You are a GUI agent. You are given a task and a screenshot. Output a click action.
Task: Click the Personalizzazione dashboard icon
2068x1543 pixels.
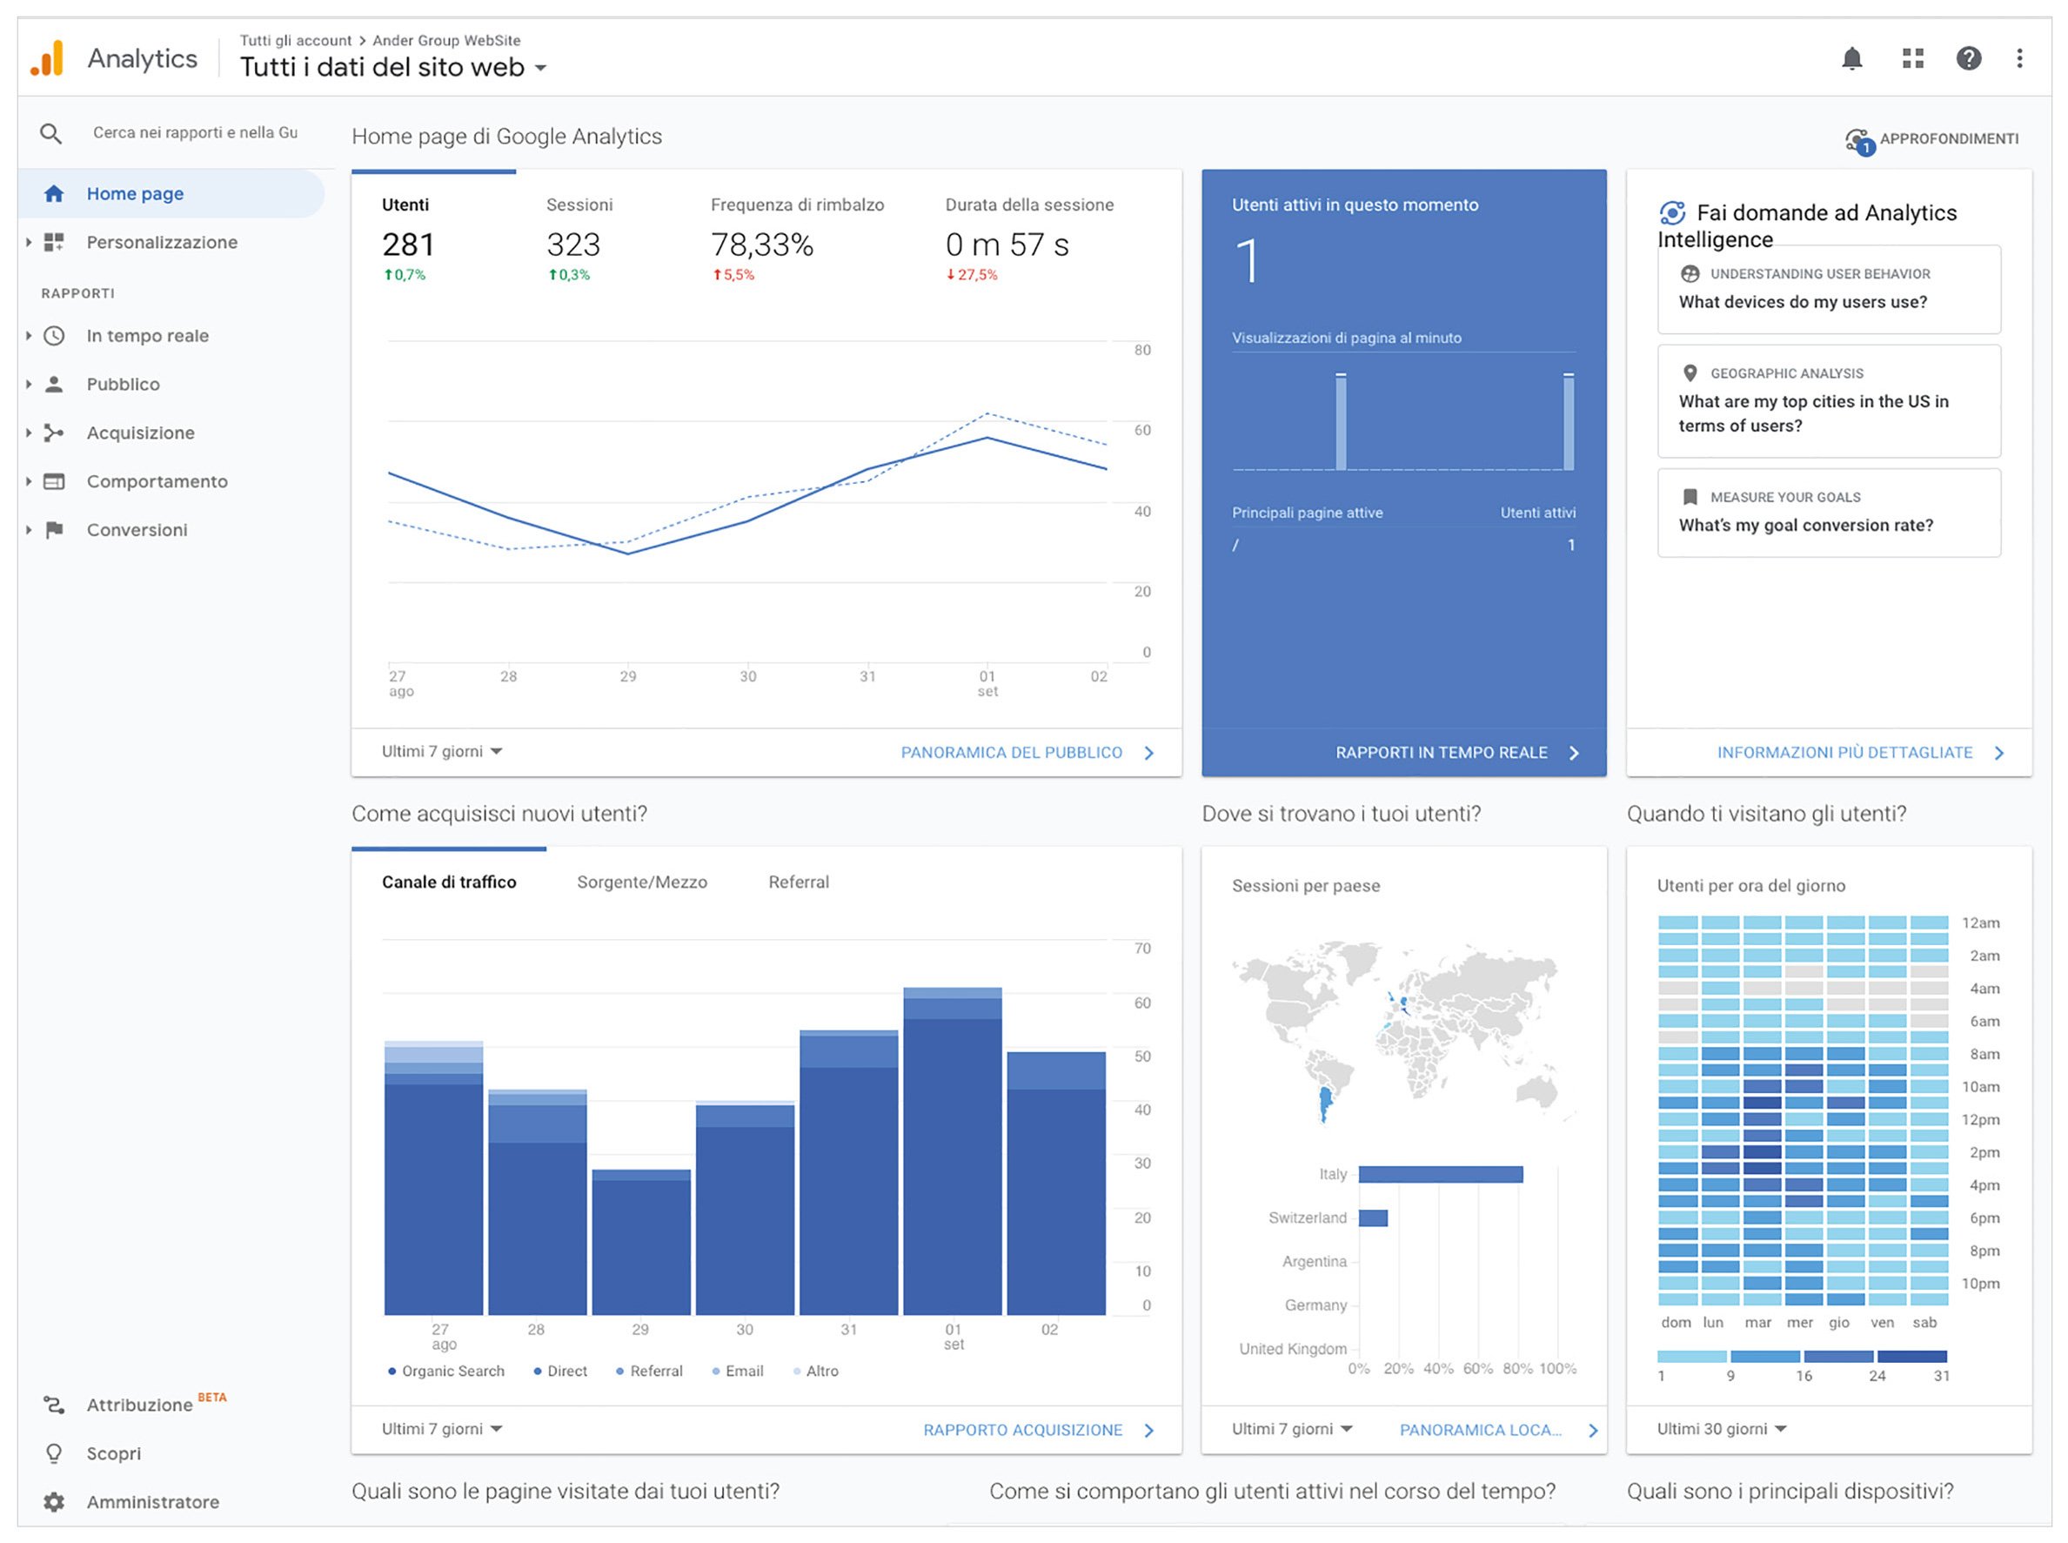tap(54, 242)
